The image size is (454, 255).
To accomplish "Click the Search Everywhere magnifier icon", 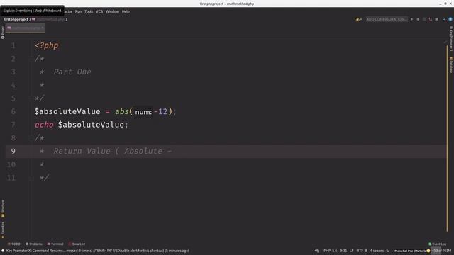I will click(444, 19).
